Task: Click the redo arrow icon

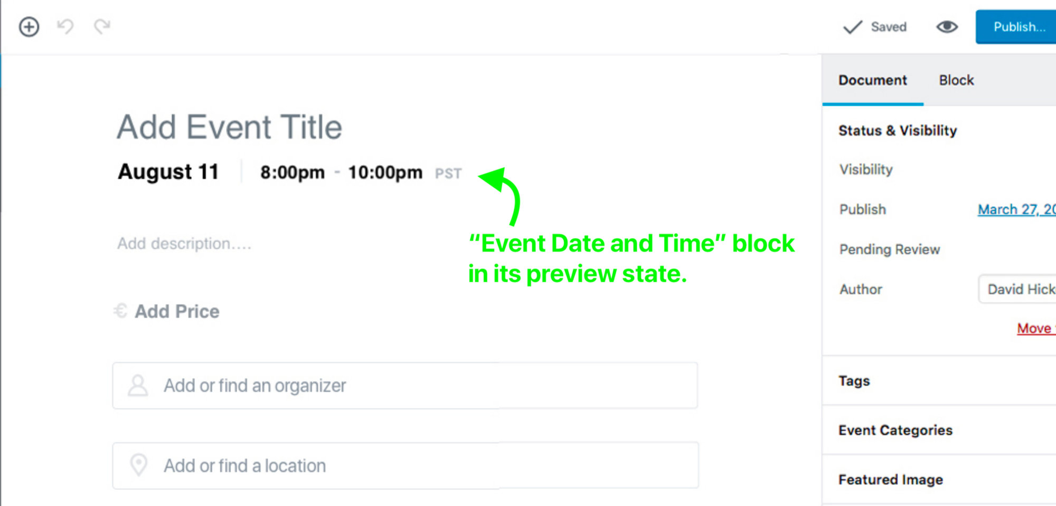Action: point(102,26)
